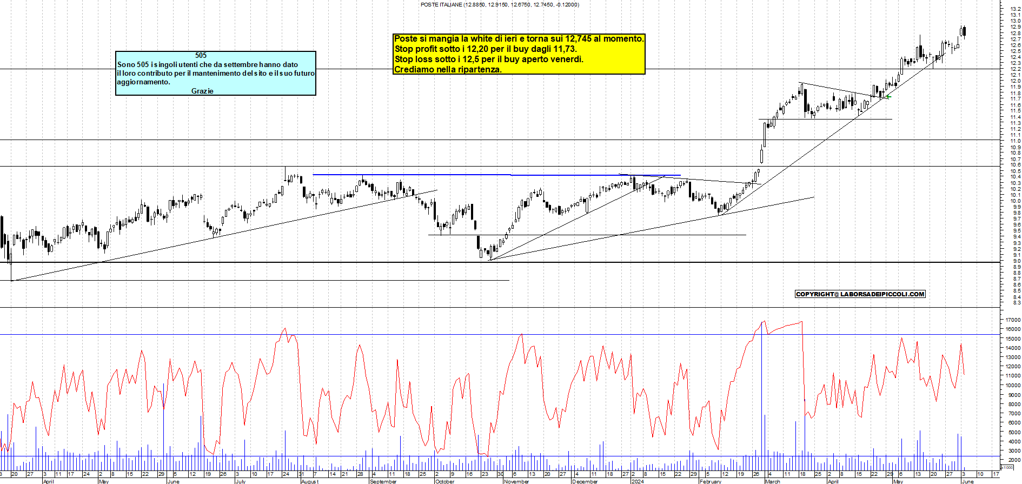Screen dimensions: 1022x484
Task: Click 'Grazie' in the cyan box
Action: tap(202, 91)
